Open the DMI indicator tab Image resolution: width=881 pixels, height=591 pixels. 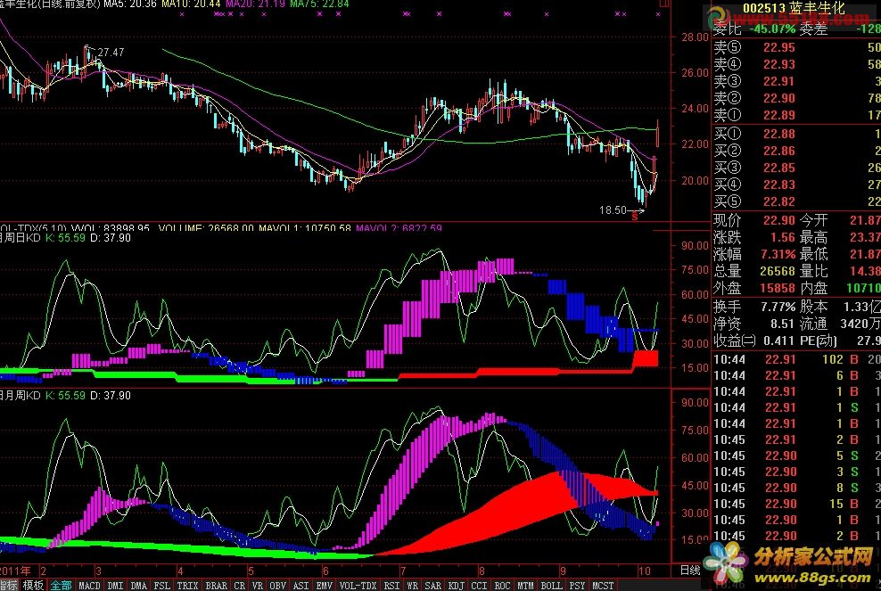click(115, 585)
